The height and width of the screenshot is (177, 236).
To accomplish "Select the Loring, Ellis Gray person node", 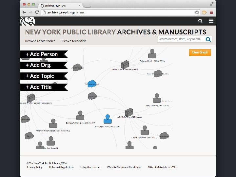I will point(157,98).
